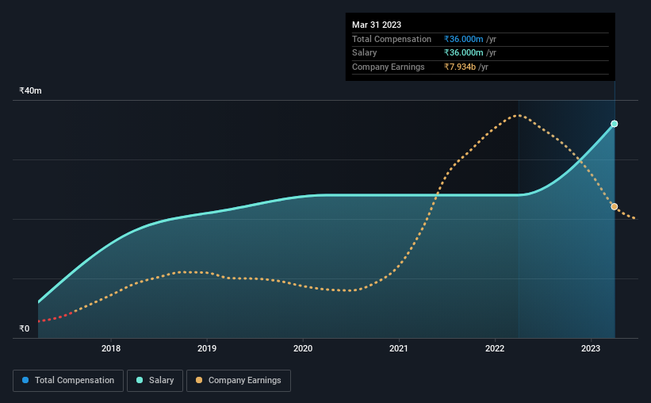Toggle the Total Compensation legend button

(x=68, y=381)
